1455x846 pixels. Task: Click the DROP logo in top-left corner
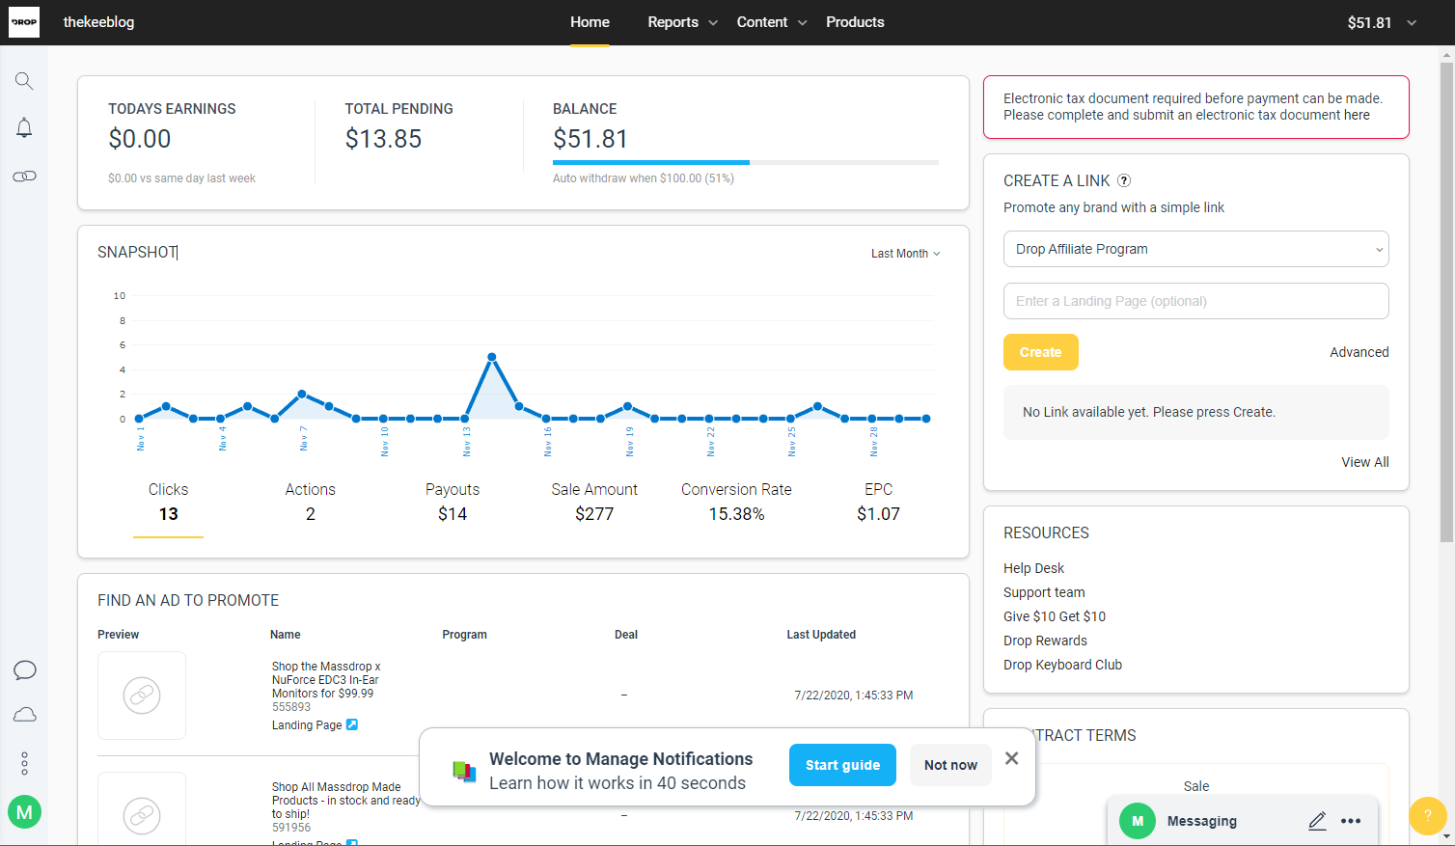tap(24, 22)
